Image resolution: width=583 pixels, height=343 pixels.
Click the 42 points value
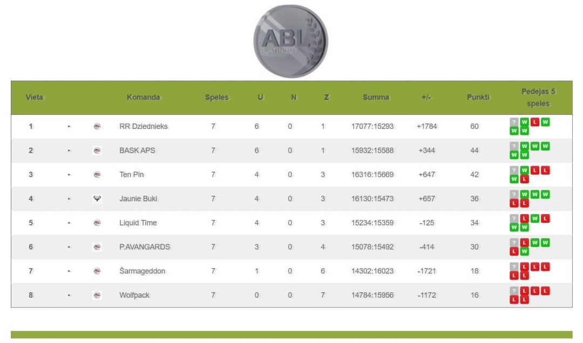(474, 175)
